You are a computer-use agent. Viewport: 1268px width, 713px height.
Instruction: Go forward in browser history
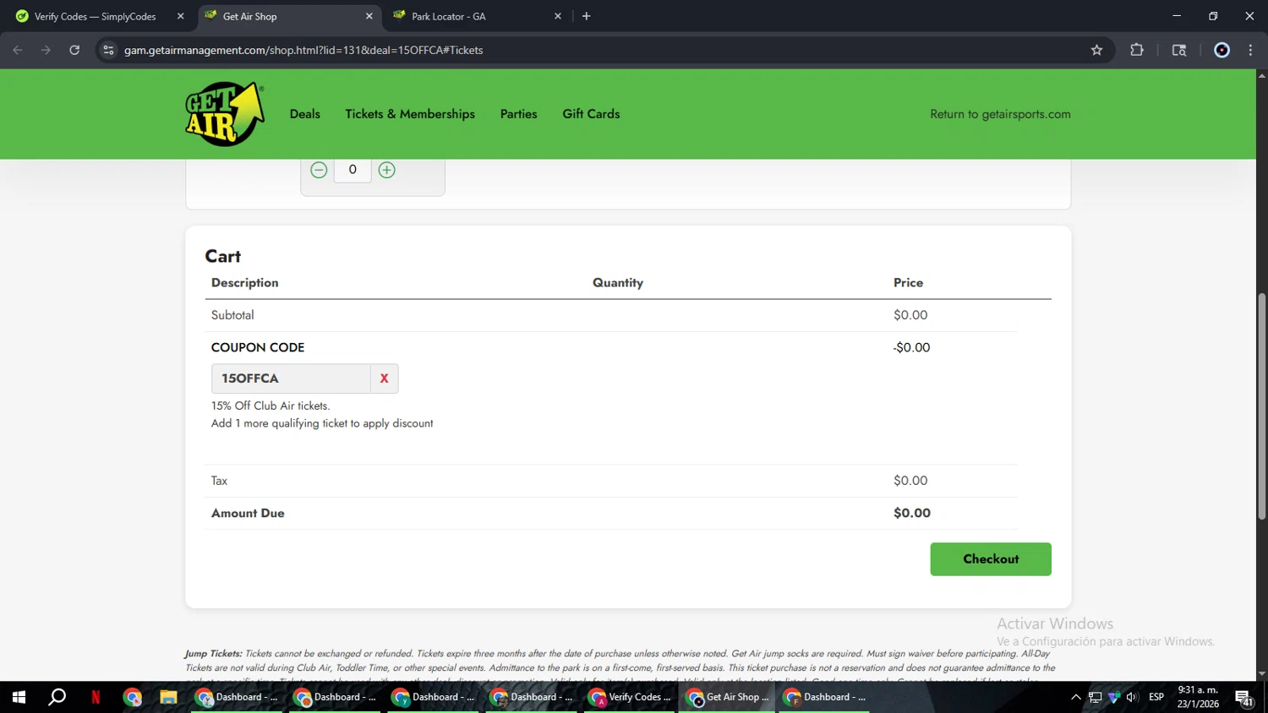[x=46, y=50]
